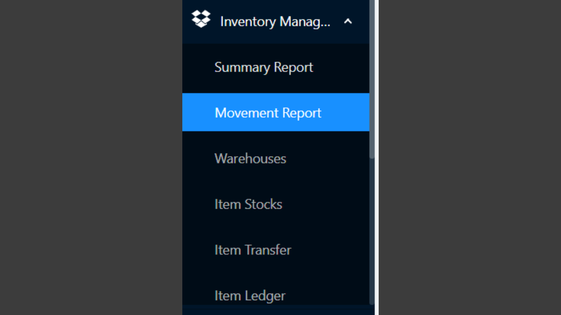
Task: Go to Warehouses in the sidebar
Action: (x=250, y=158)
